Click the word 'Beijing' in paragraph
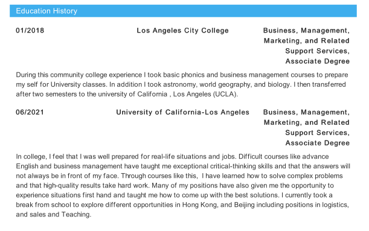 point(244,204)
